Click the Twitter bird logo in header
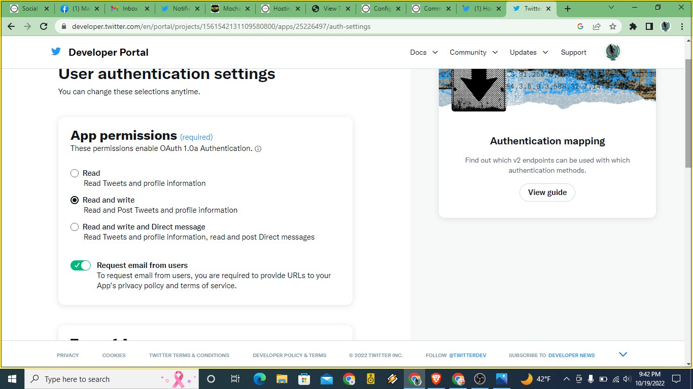This screenshot has width=693, height=389. tap(56, 52)
